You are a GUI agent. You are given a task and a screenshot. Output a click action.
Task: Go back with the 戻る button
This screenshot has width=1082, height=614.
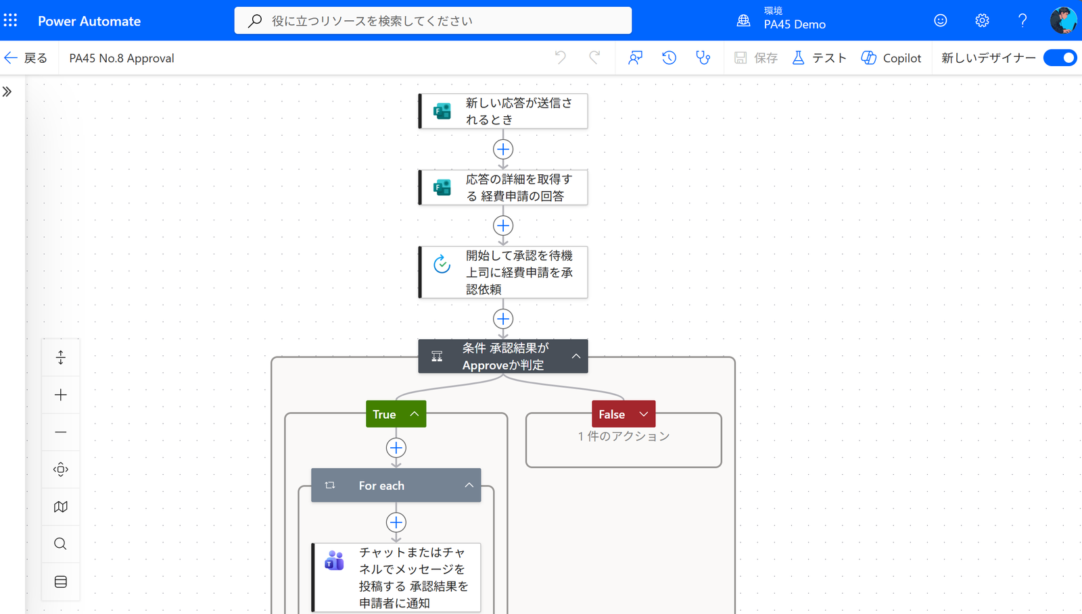tap(26, 58)
